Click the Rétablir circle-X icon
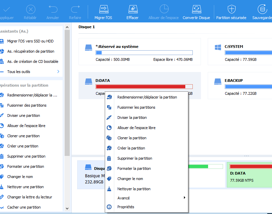Viewport: 272px width, 214px height. pyautogui.click(x=31, y=9)
